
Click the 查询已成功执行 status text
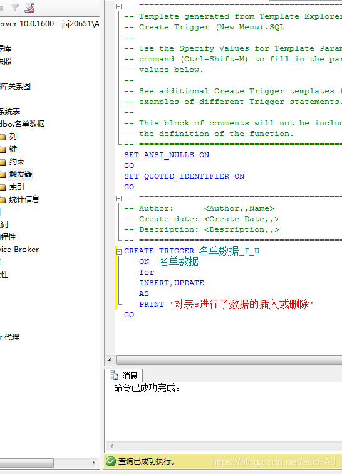tap(147, 461)
